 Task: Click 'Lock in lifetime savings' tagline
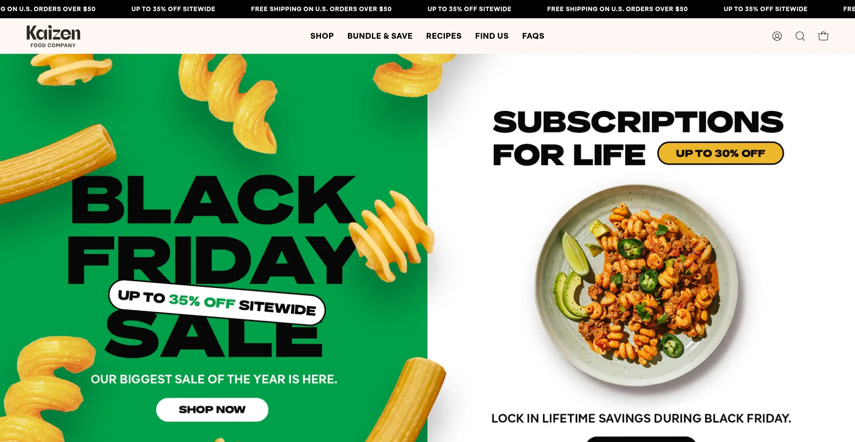(x=641, y=418)
